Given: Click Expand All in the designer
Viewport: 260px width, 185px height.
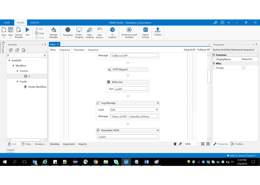Looking at the screenshot, I should click(189, 49).
